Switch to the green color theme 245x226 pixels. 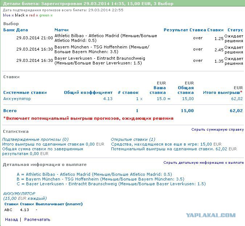coord(44,15)
